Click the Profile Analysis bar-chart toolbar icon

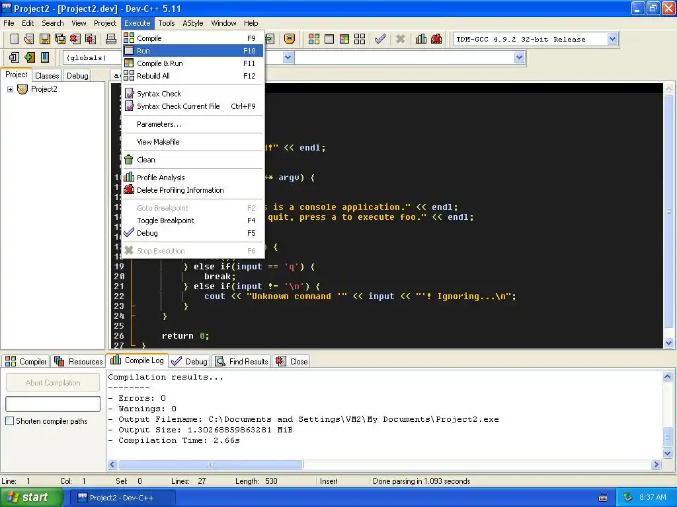point(421,39)
